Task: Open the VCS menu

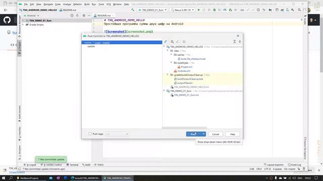Action: click(109, 4)
